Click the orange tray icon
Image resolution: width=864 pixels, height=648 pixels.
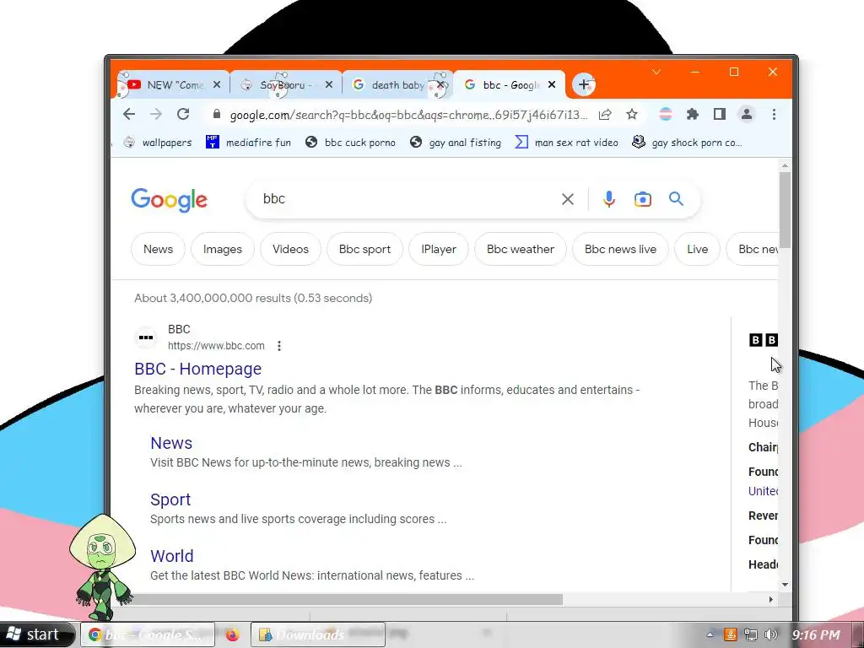pos(731,634)
